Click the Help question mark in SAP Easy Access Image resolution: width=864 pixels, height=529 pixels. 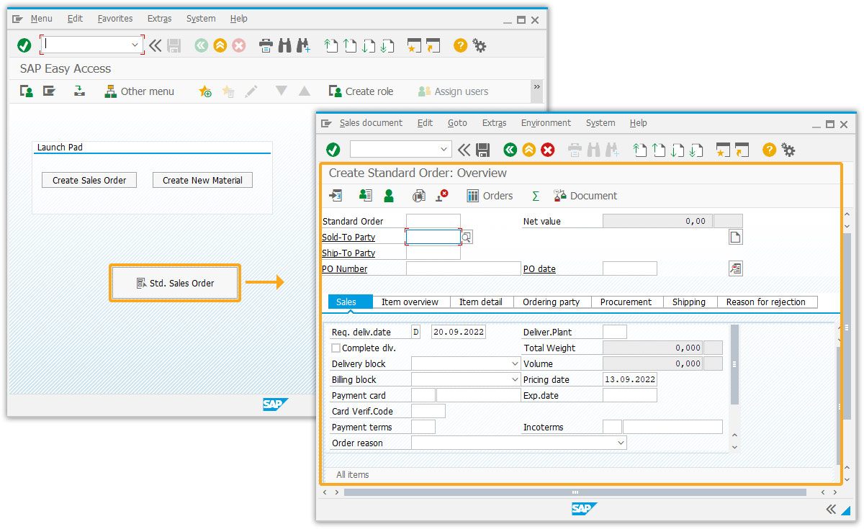point(461,45)
